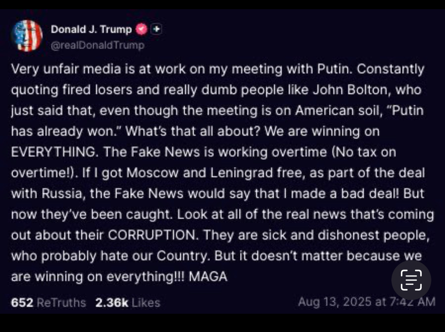This screenshot has width=445, height=332.
Task: View the 652 ReTruths count
Action: click(x=49, y=302)
